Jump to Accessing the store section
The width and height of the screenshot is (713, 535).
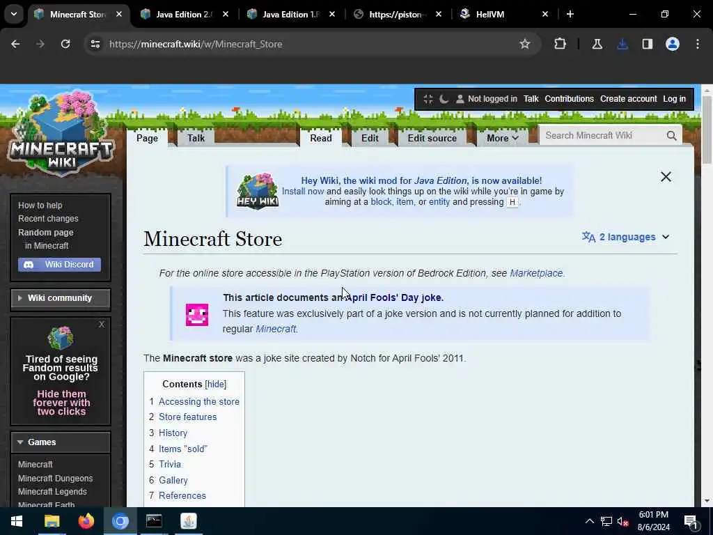pyautogui.click(x=199, y=402)
